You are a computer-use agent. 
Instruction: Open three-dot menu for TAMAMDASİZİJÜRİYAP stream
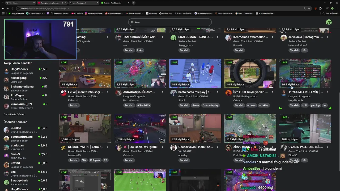pos(162,37)
